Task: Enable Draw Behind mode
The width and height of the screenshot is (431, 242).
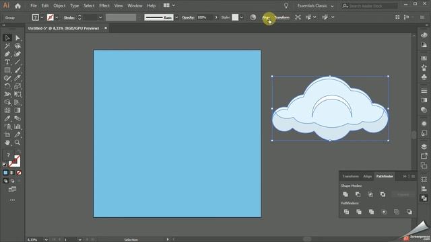Action: click(x=12, y=181)
